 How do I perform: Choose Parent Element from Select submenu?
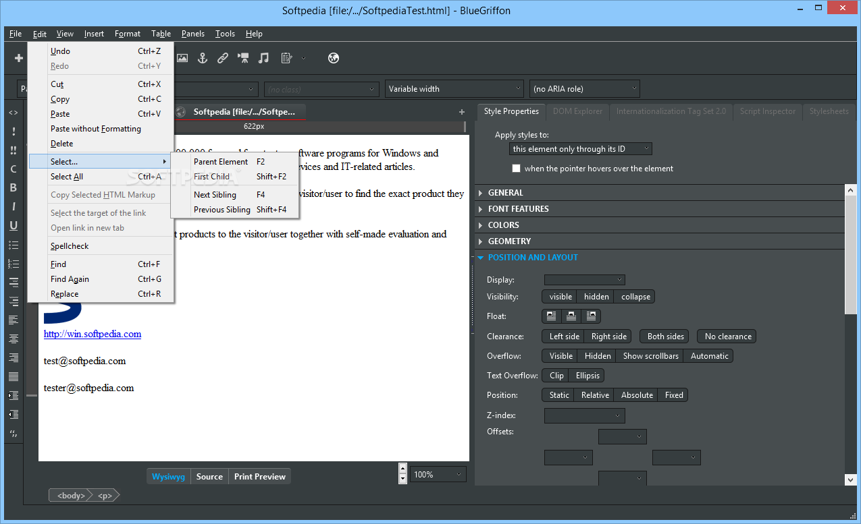point(234,162)
